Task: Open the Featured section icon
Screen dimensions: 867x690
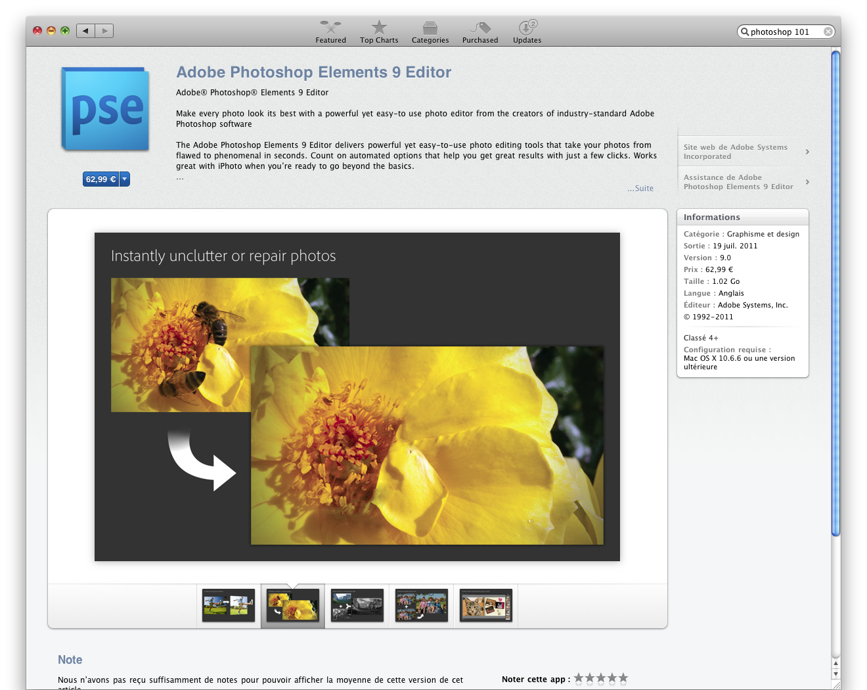Action: pos(330,27)
